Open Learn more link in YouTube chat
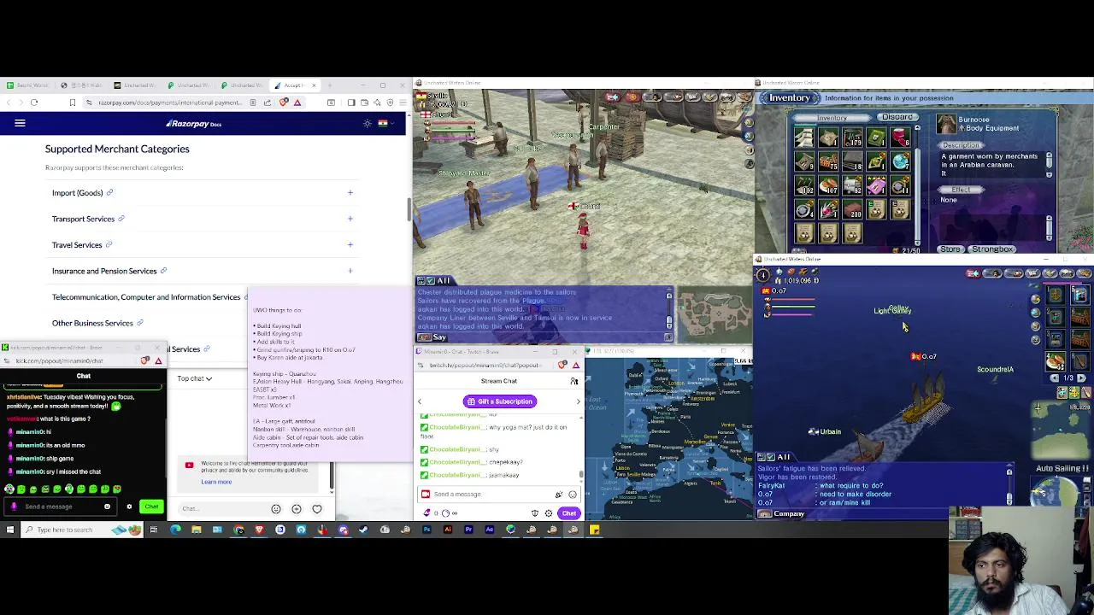Viewport: 1094px width, 615px height. click(x=216, y=482)
